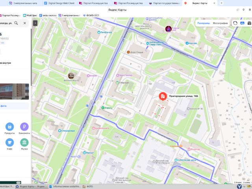Screen dimensions: 252x189
Task: Open the ФОИВ-ОСП bookmark
Action: pyautogui.click(x=91, y=15)
